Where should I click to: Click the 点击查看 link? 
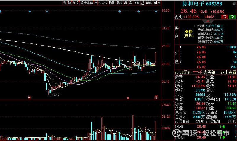click(228, 72)
